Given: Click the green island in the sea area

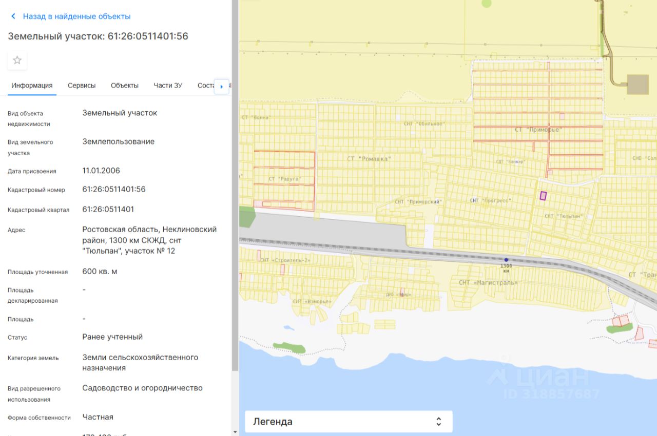Looking at the screenshot, I should pyautogui.click(x=289, y=348).
